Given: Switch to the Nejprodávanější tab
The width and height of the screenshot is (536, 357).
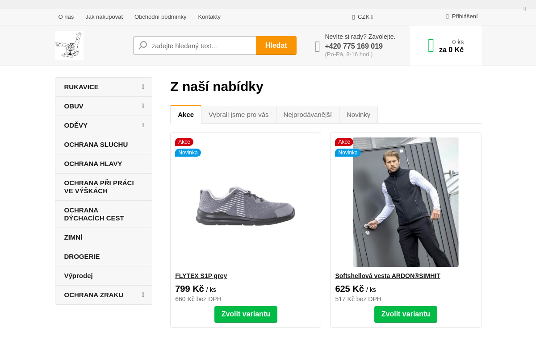Looking at the screenshot, I should 307,115.
